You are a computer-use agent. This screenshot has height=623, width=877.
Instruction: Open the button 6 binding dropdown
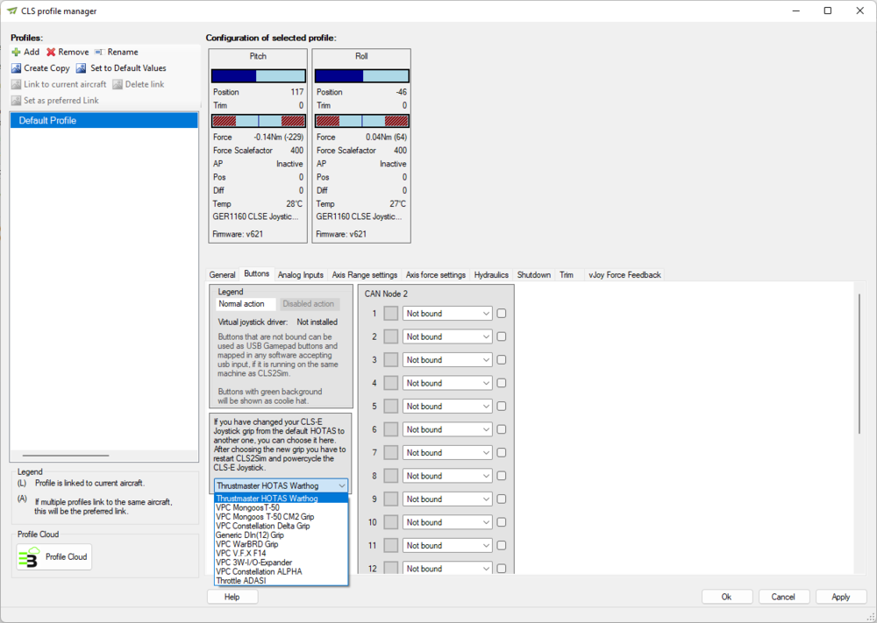point(447,429)
